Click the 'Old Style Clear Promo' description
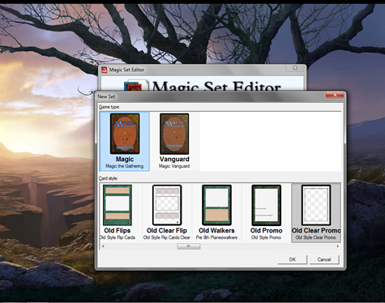The height and width of the screenshot is (303, 385). pos(315,237)
